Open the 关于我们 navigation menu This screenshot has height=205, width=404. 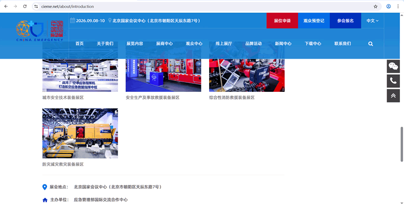coord(105,44)
